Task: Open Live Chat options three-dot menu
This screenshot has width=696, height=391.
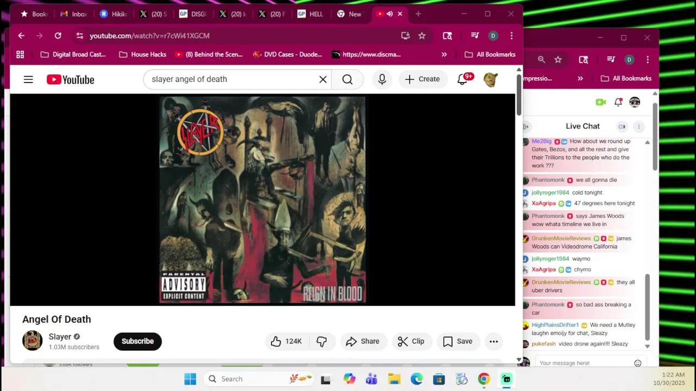Action: click(639, 127)
